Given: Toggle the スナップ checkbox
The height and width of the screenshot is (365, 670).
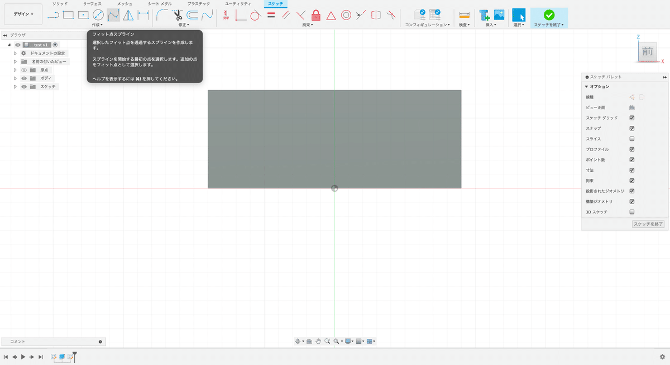Looking at the screenshot, I should tap(632, 128).
